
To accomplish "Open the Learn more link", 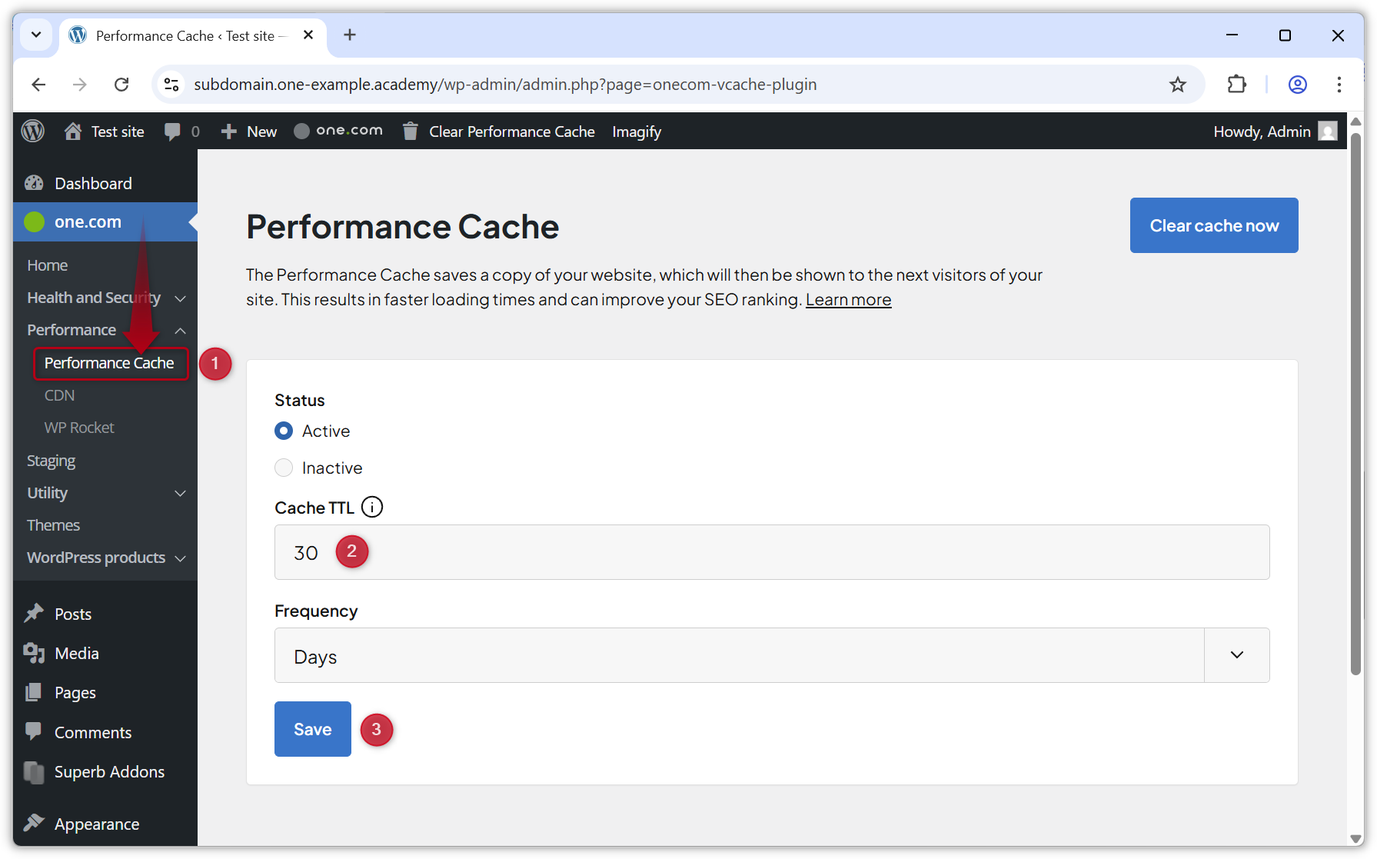I will coord(848,299).
